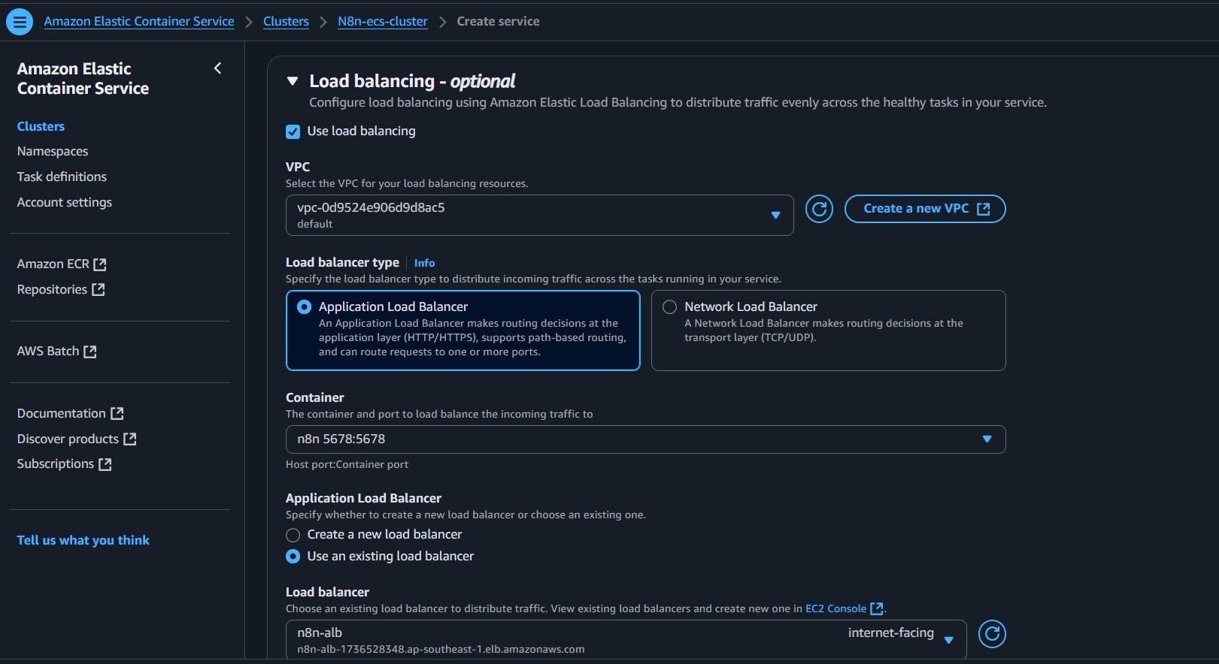Click external link icon beside AWS Batch
Viewport: 1219px width, 664px height.
(90, 352)
